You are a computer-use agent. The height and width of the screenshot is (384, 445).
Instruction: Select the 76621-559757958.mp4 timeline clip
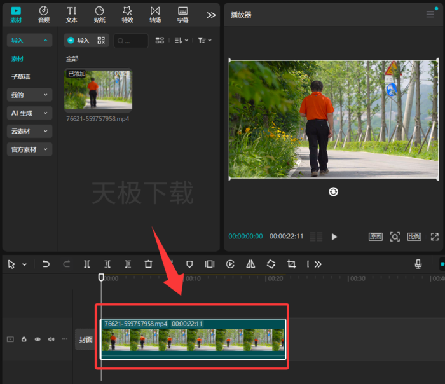click(193, 339)
